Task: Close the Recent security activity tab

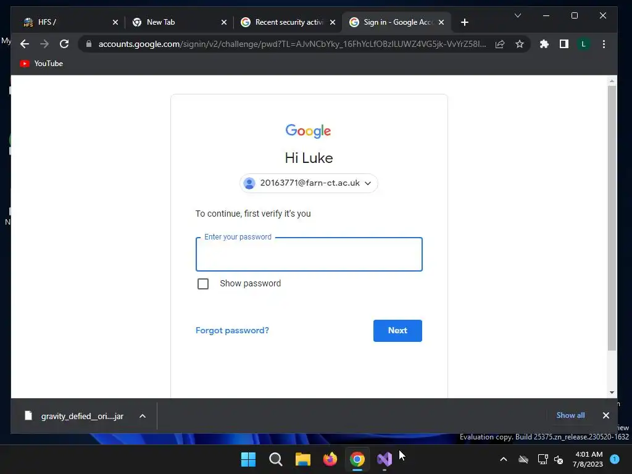Action: tap(333, 22)
